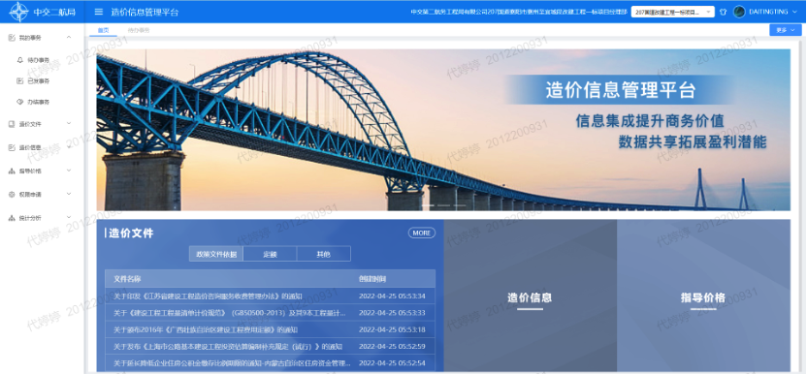Open the DAITINGTING user avatar
The image size is (807, 374).
(739, 12)
